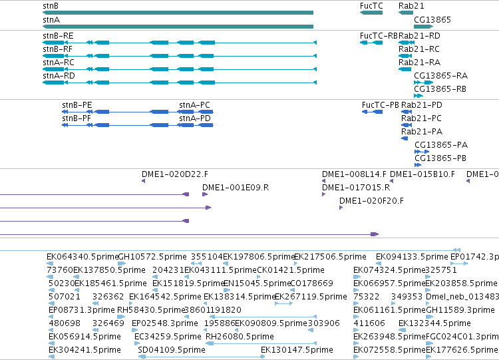Select EST EK074324.5prime

[357, 277]
